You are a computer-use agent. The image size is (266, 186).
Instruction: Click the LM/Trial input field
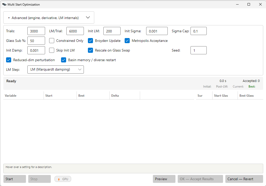75,31
